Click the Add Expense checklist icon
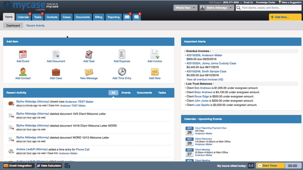 click(x=122, y=54)
